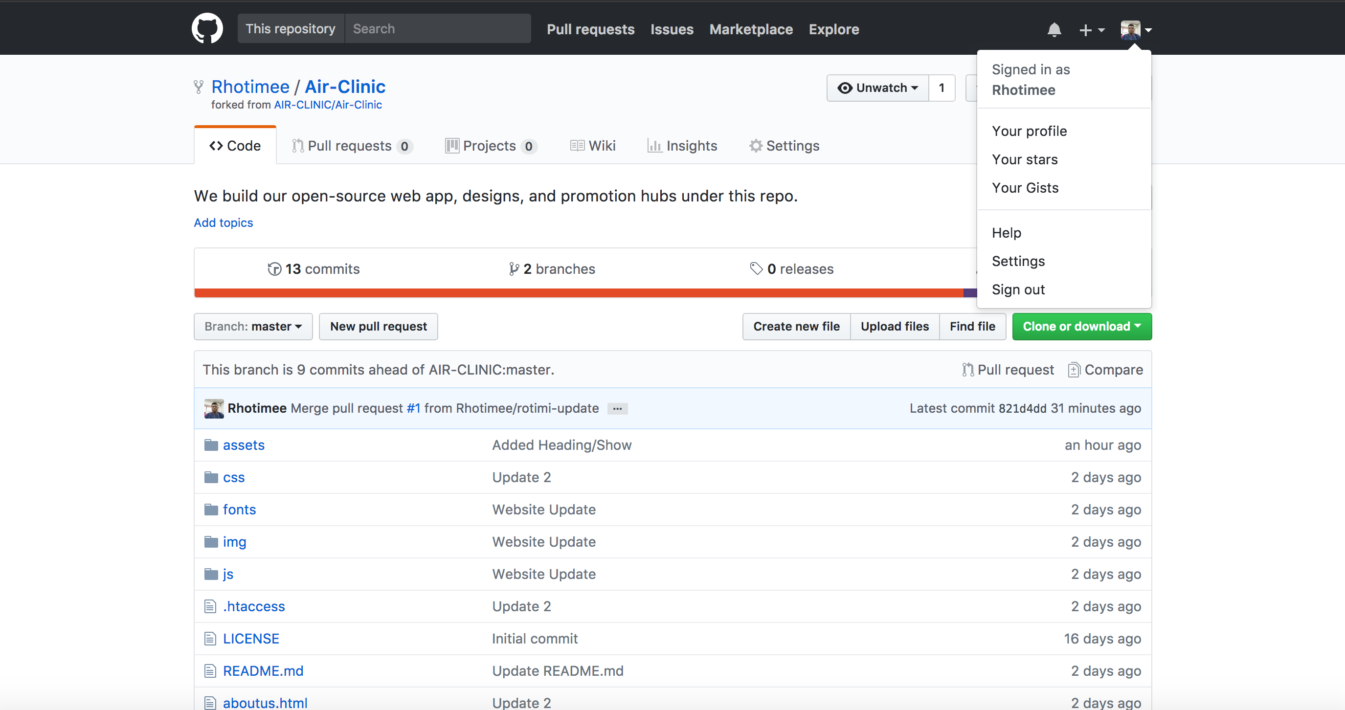
Task: Open the repository Settings tab
Action: pyautogui.click(x=784, y=146)
